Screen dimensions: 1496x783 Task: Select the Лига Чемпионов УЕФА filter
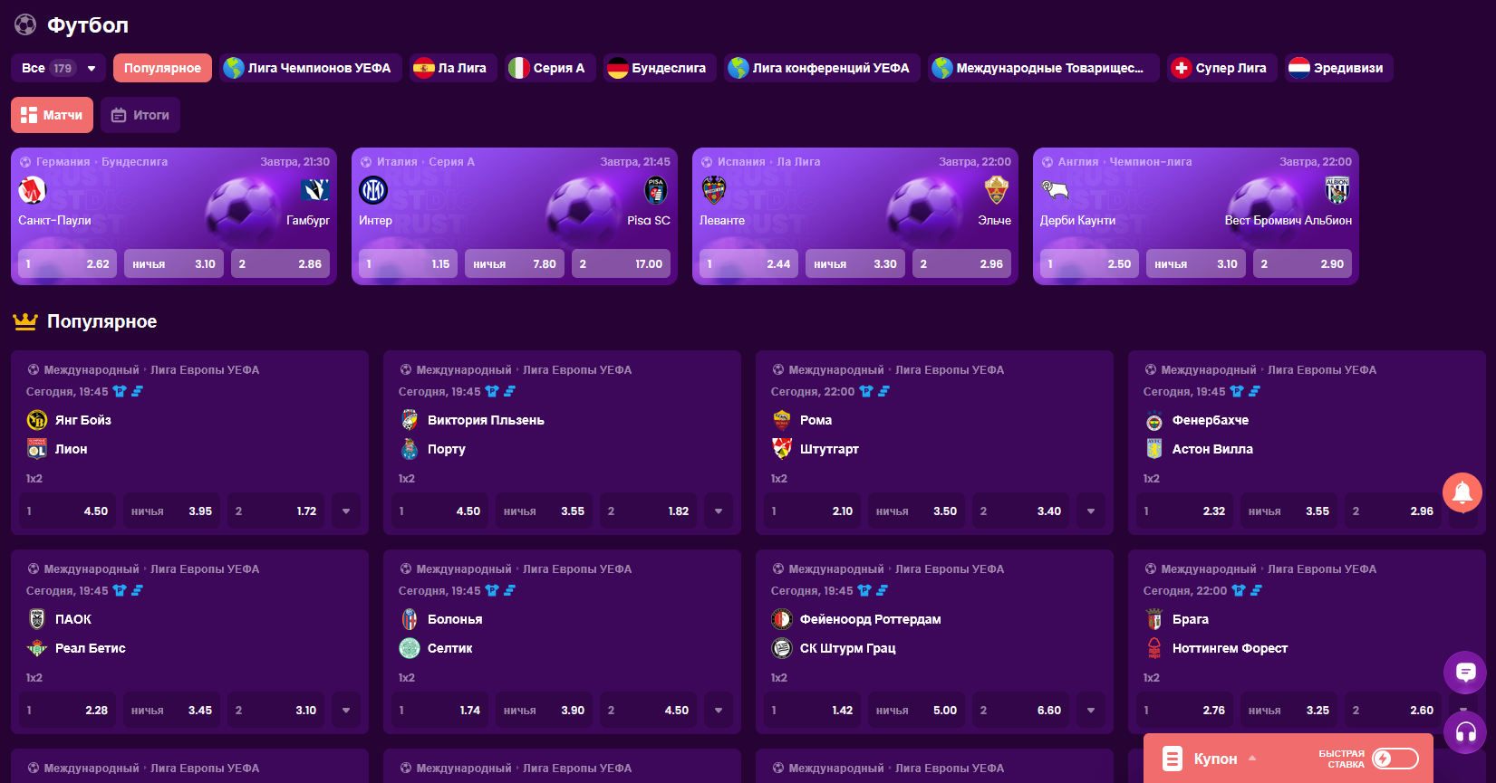[307, 68]
